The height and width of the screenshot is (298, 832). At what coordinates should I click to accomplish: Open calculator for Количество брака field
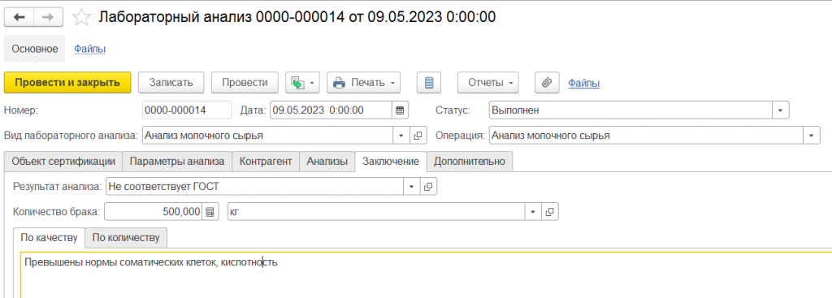[x=210, y=212]
